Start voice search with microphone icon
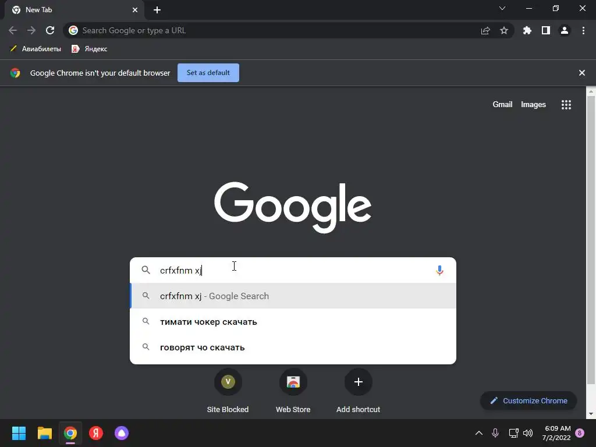 440,270
